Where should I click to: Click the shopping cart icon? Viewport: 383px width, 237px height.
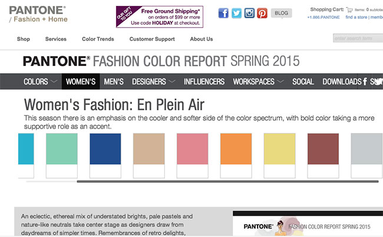pos(349,10)
